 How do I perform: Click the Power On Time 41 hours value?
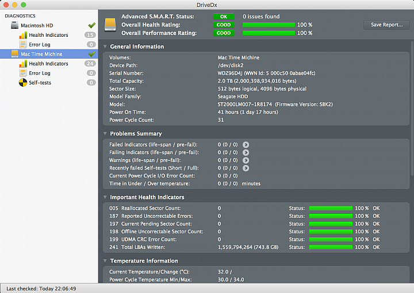248,112
